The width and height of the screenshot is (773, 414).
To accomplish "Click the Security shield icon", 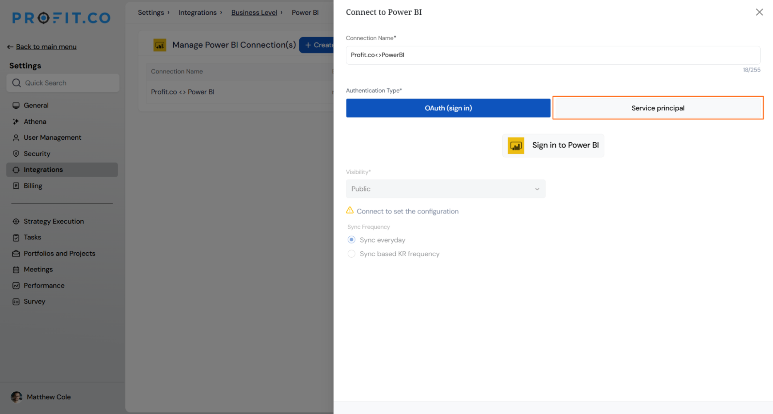I will click(x=16, y=154).
